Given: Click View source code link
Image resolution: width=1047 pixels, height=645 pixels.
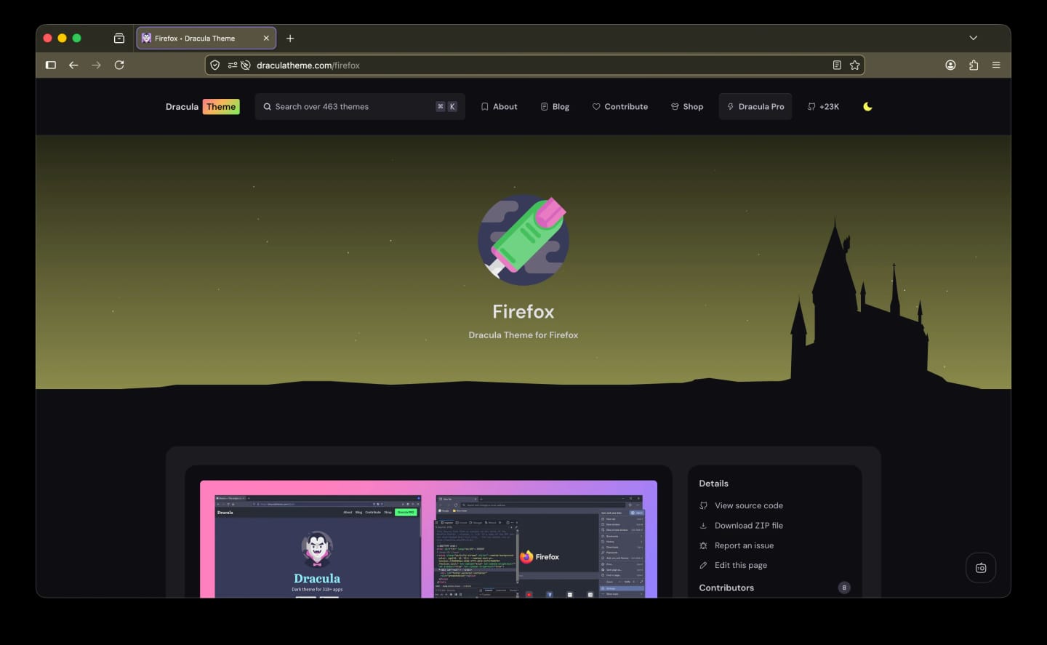Looking at the screenshot, I should (741, 505).
